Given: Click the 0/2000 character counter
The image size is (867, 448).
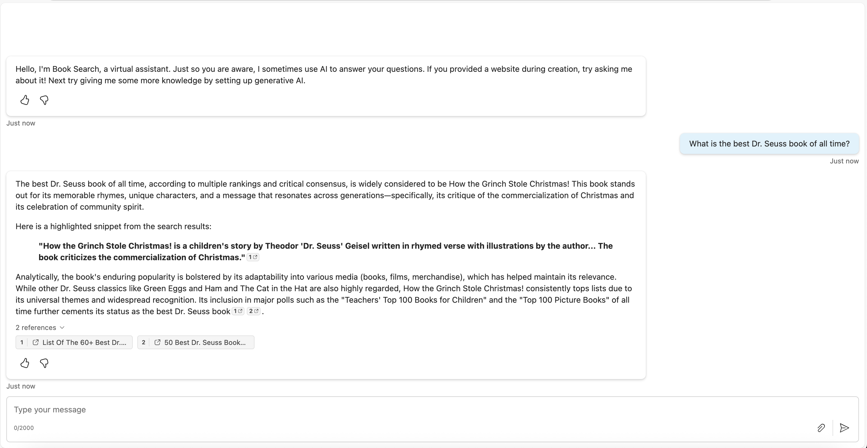Looking at the screenshot, I should point(24,428).
